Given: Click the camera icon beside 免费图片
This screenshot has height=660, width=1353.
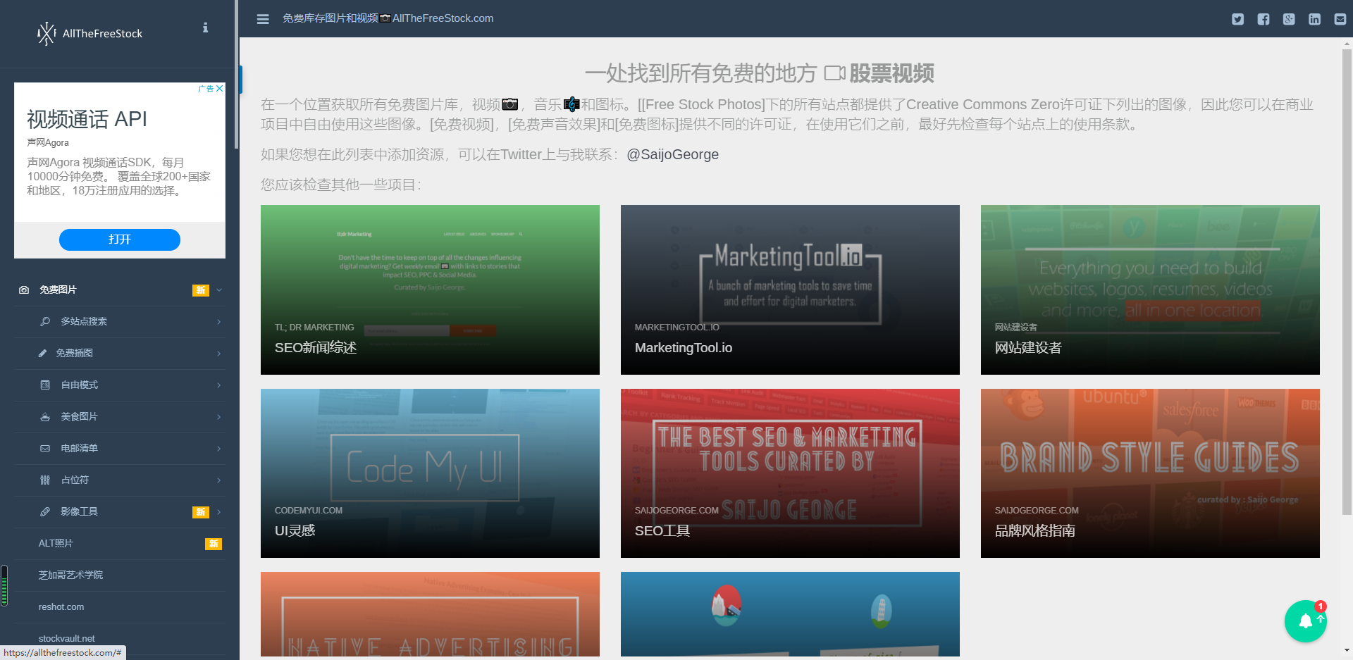Looking at the screenshot, I should tap(24, 290).
